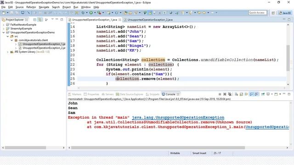Collapse the src folder node
Image resolution: width=294 pixels, height=165 pixels.
pos(8,36)
